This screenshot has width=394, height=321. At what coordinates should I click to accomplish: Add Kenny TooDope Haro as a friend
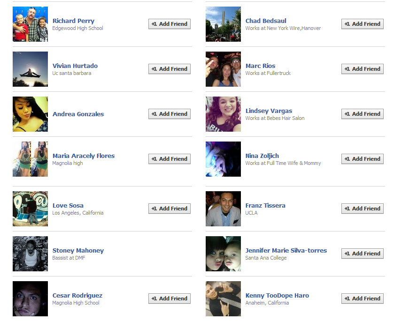[x=363, y=299]
